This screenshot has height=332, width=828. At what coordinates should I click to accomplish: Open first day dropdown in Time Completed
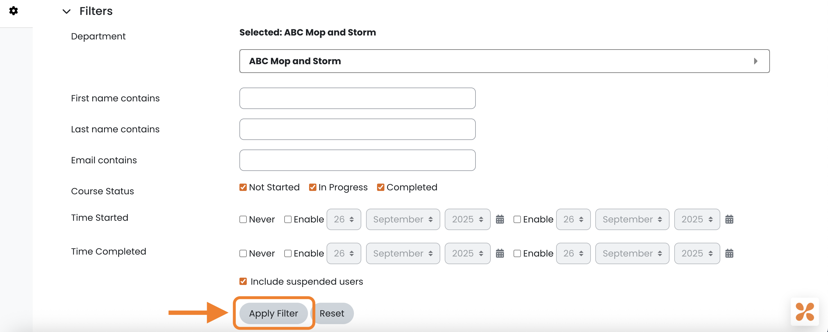(343, 253)
